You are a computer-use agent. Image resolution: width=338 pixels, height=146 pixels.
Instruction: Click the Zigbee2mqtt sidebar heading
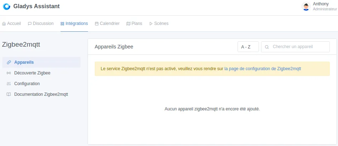(21, 45)
